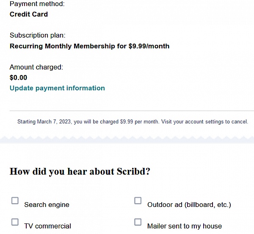Click the Outdoor ad (billboard, etc.) label

tap(189, 205)
